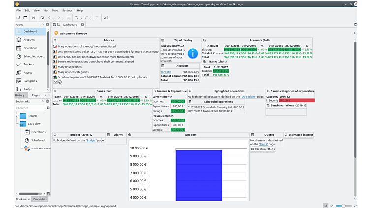Click the New document toolbar icon

[18, 17]
